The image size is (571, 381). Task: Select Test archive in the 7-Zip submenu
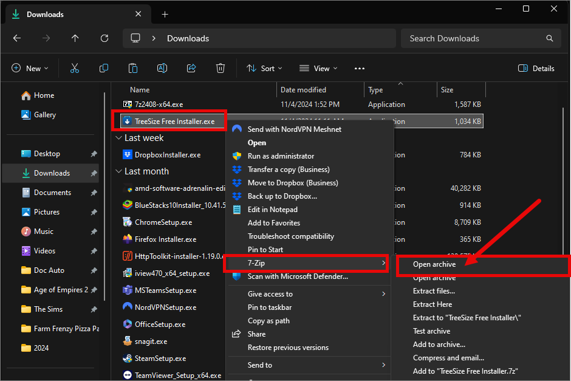[431, 331]
